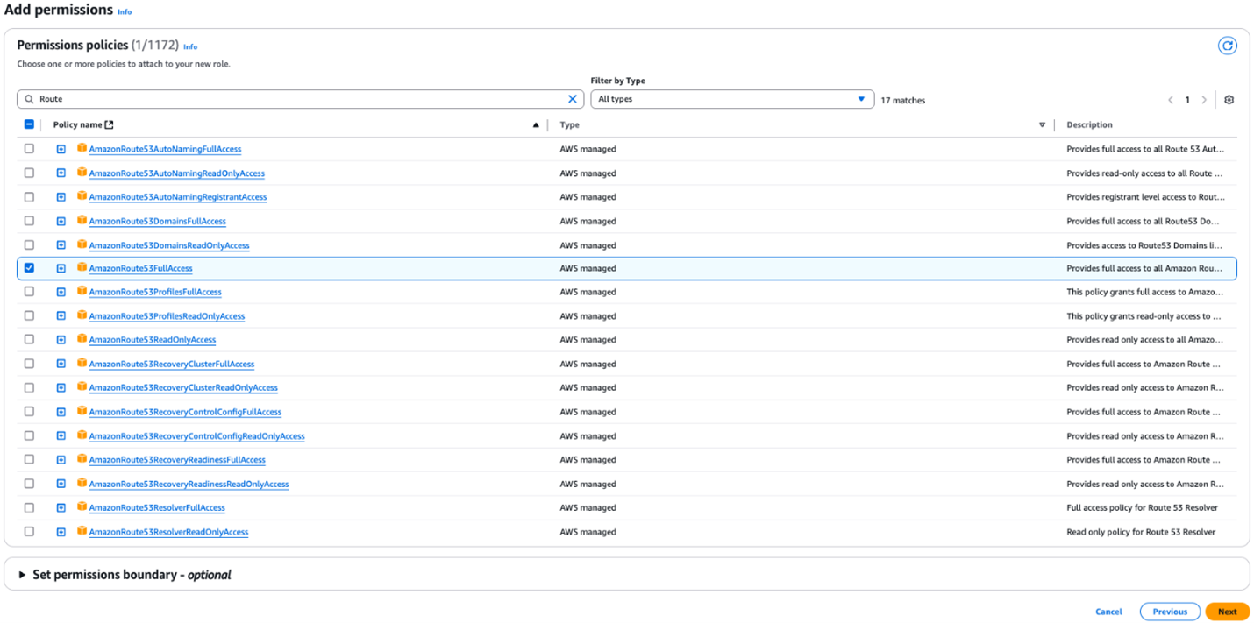
Task: Select all policies with the header checkbox
Action: [29, 124]
